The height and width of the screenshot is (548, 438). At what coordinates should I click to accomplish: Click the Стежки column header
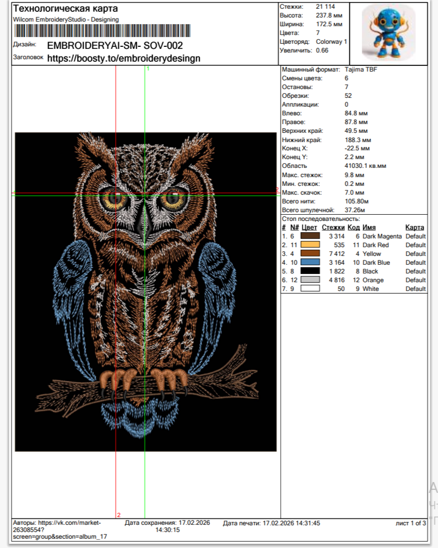(x=333, y=227)
